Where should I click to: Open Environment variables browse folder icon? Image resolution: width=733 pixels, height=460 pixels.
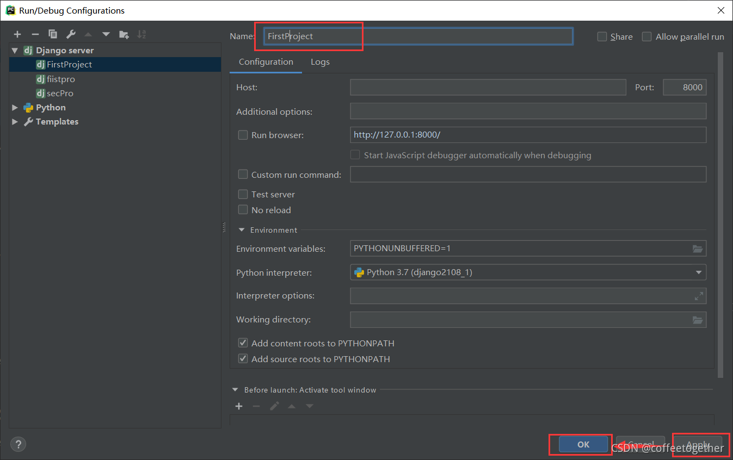pos(697,248)
